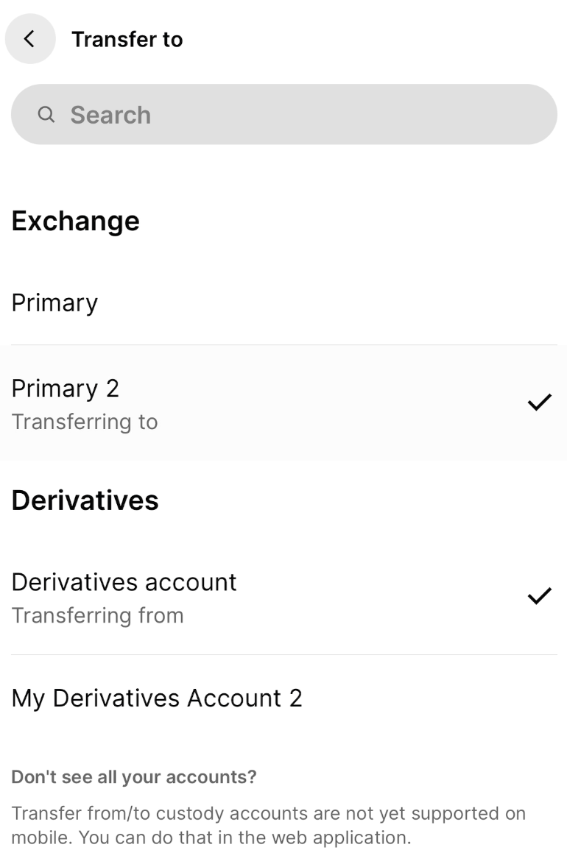Click the checkmark next to Primary 2

(x=540, y=403)
